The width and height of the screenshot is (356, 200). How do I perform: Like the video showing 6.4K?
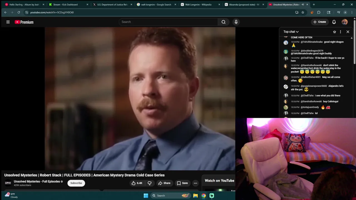pos(137,183)
